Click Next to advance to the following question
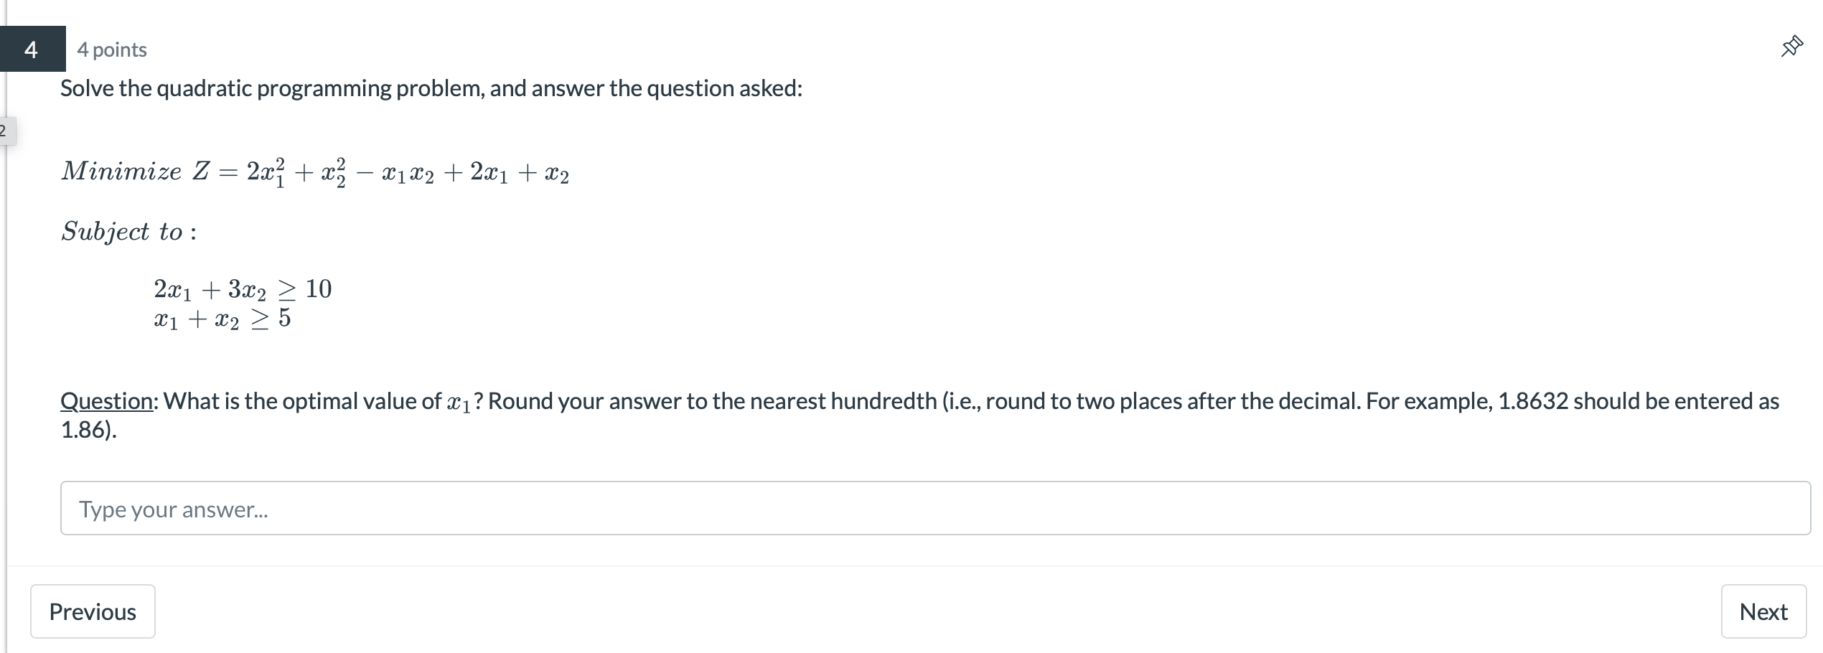1823x653 pixels. pos(1764,611)
